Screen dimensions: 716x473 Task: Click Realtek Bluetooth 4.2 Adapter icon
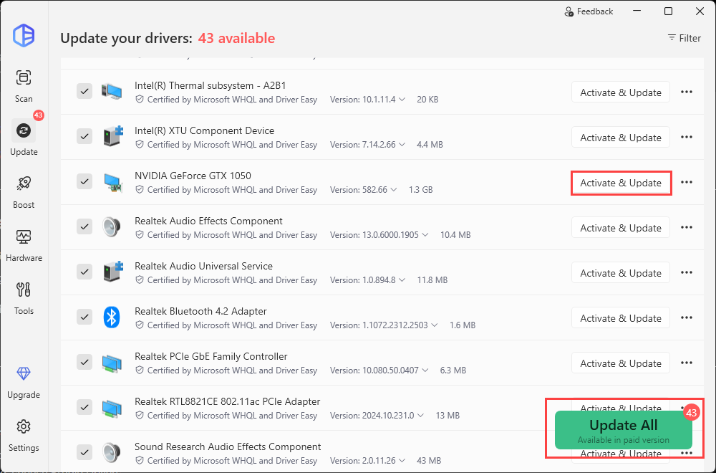pos(112,317)
